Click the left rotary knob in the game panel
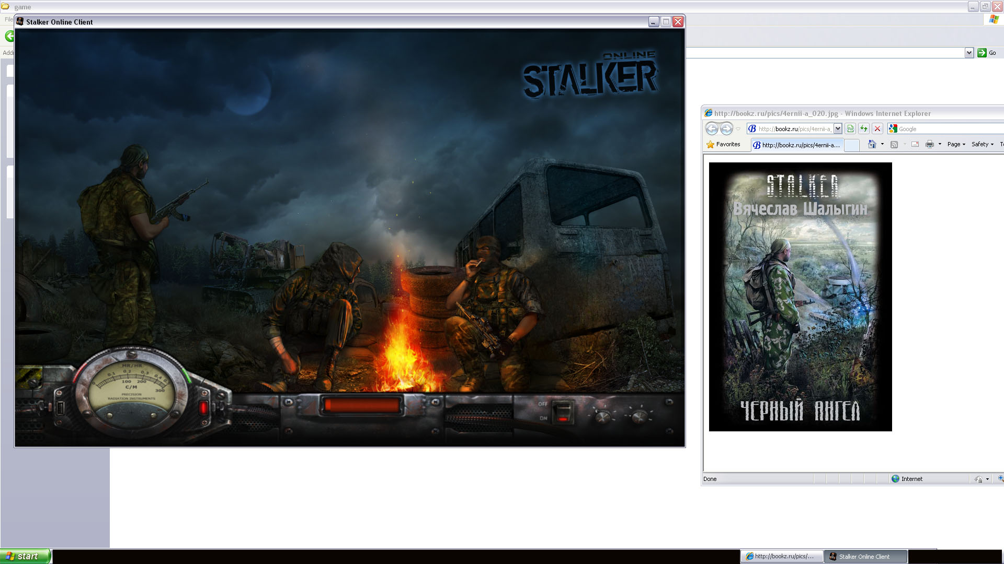The width and height of the screenshot is (1004, 564). click(603, 417)
